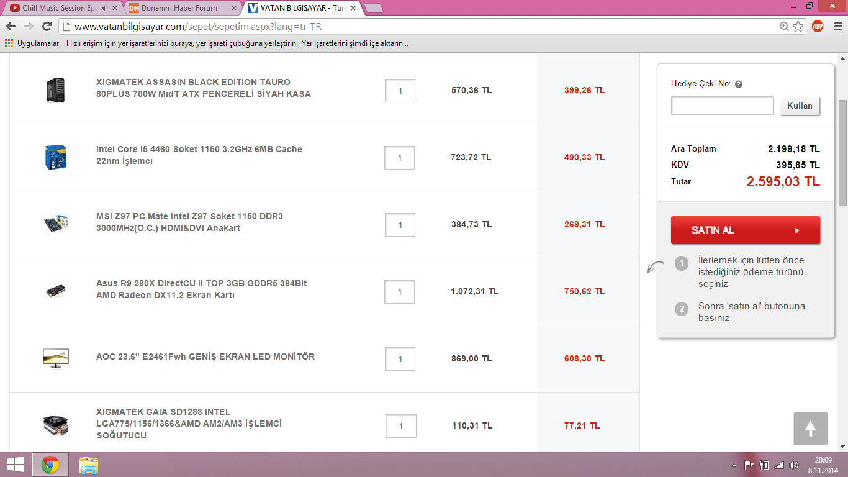Open the Windows Start button
848x477 pixels.
[15, 465]
